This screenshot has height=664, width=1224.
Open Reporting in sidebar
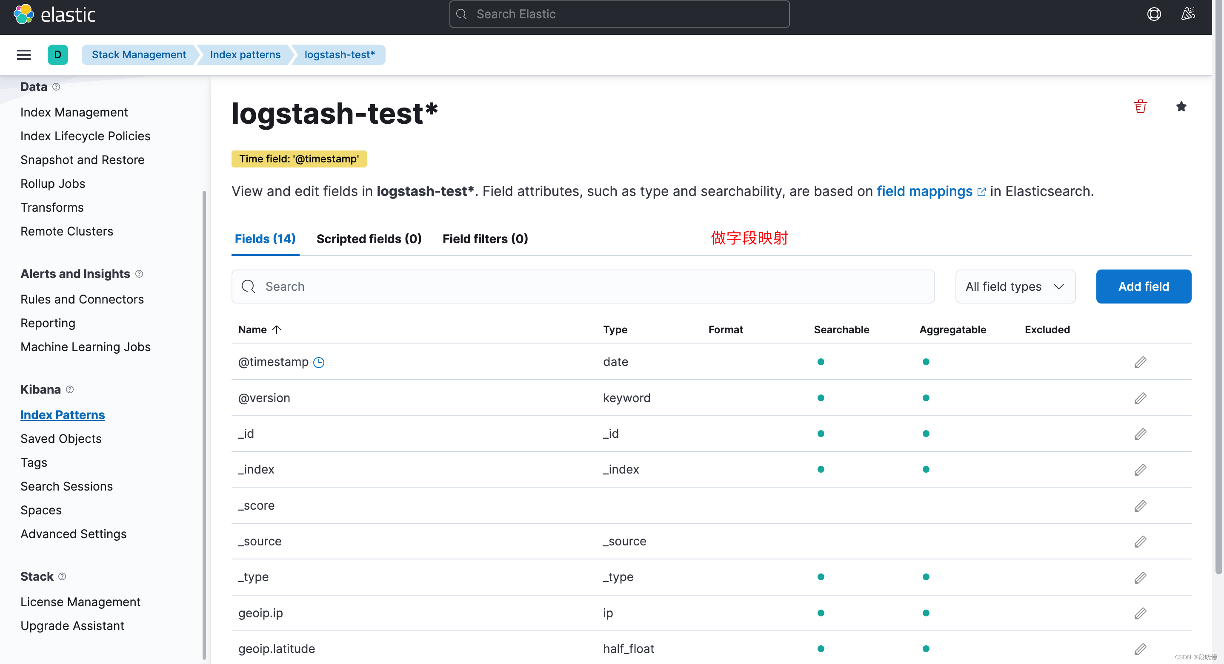point(48,323)
